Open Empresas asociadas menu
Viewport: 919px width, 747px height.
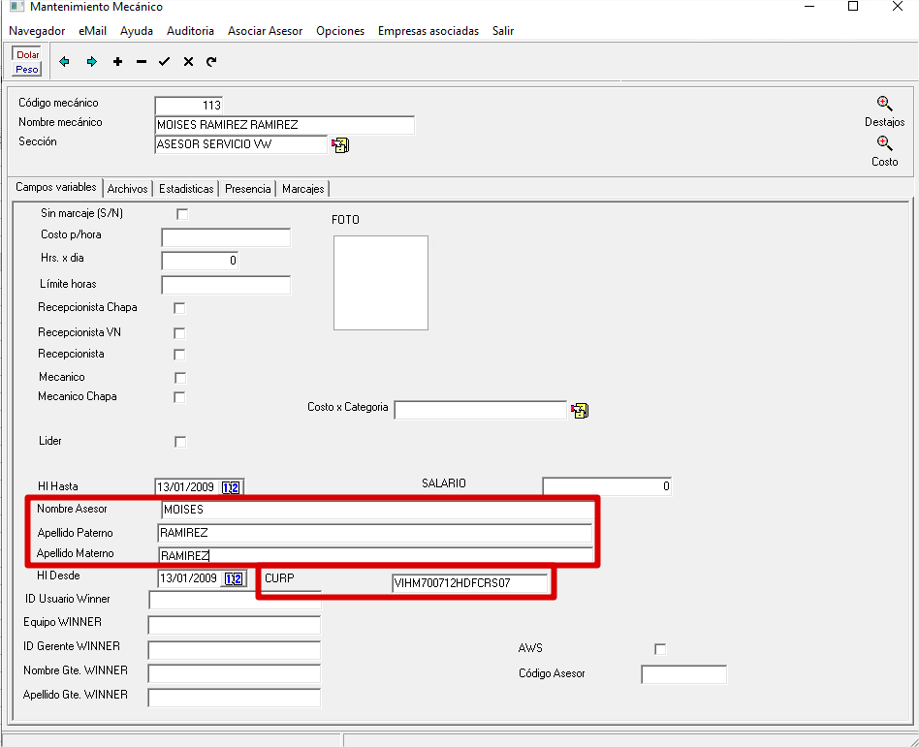click(428, 31)
